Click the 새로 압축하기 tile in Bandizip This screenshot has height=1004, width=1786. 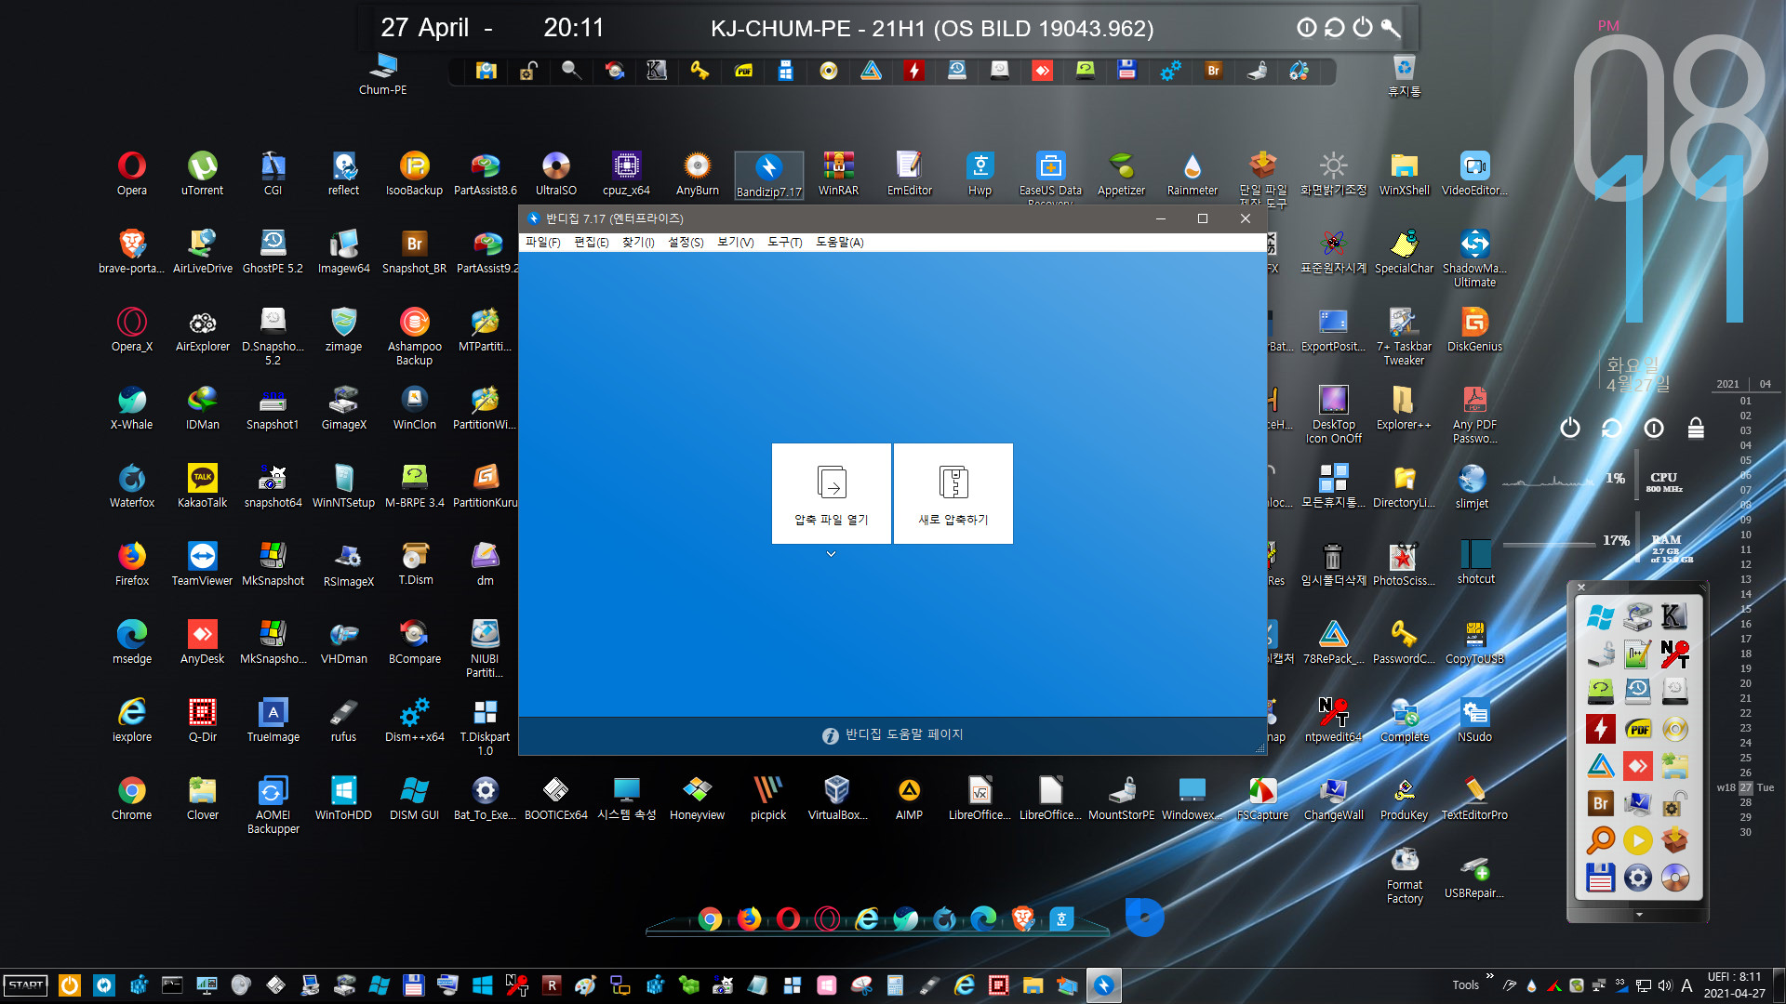click(953, 493)
